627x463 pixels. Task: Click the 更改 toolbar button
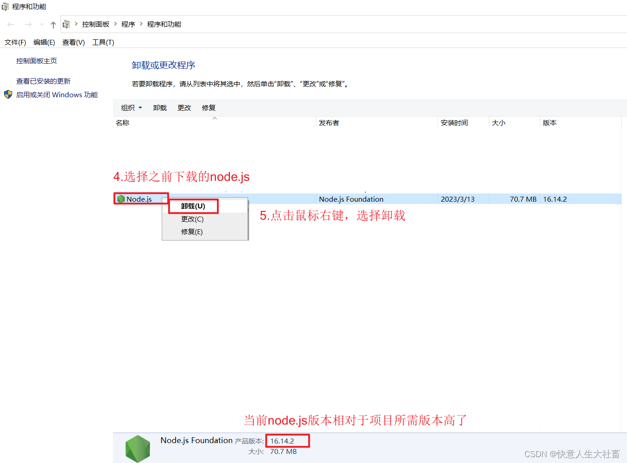(184, 108)
